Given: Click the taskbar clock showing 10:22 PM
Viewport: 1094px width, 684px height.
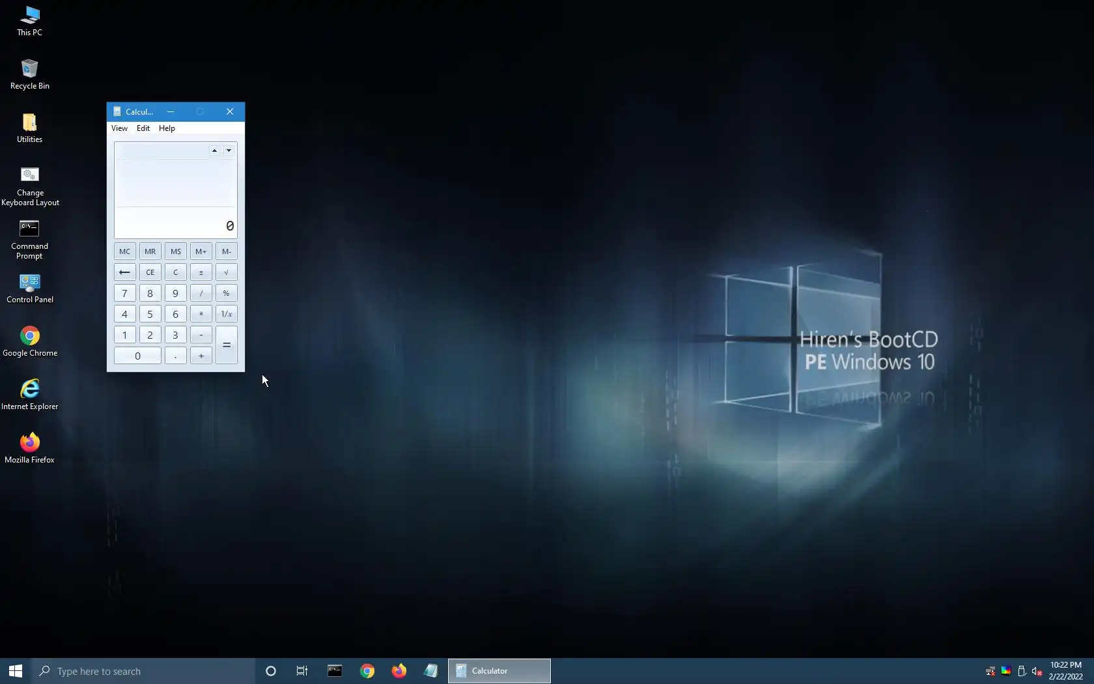Looking at the screenshot, I should pyautogui.click(x=1065, y=671).
